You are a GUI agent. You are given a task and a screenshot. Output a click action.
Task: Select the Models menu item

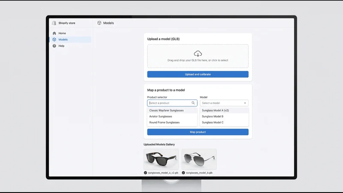tap(70, 39)
